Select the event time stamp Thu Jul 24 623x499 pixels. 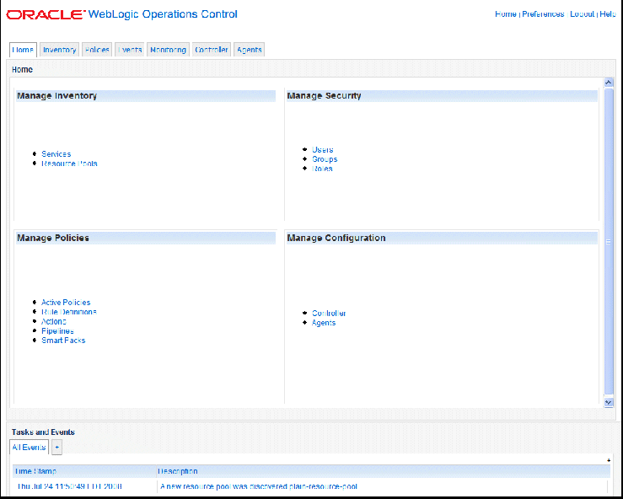(x=69, y=486)
